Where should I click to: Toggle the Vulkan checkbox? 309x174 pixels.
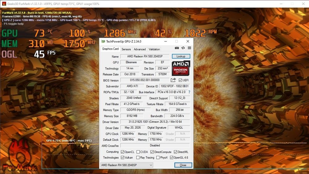pos(122,157)
